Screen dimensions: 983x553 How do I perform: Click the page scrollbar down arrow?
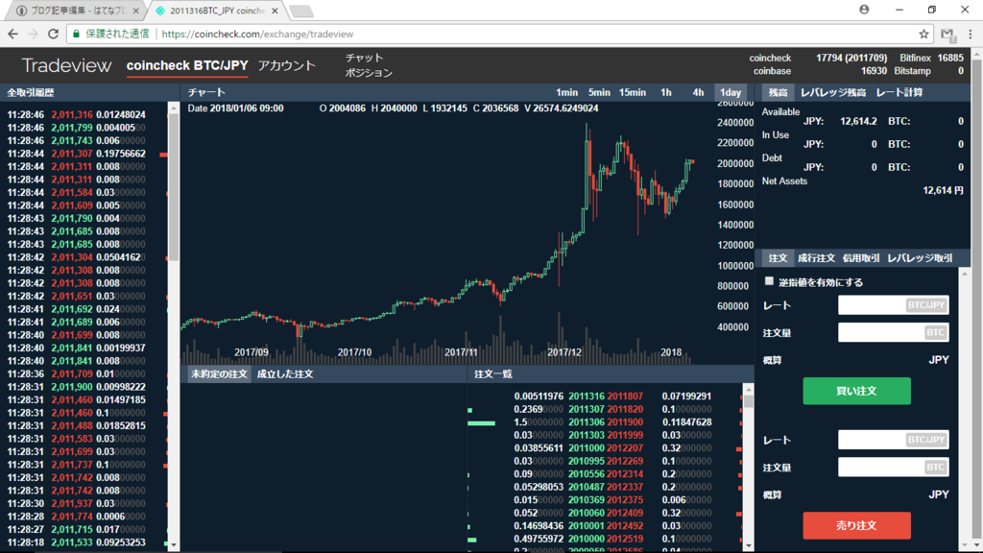click(x=976, y=545)
